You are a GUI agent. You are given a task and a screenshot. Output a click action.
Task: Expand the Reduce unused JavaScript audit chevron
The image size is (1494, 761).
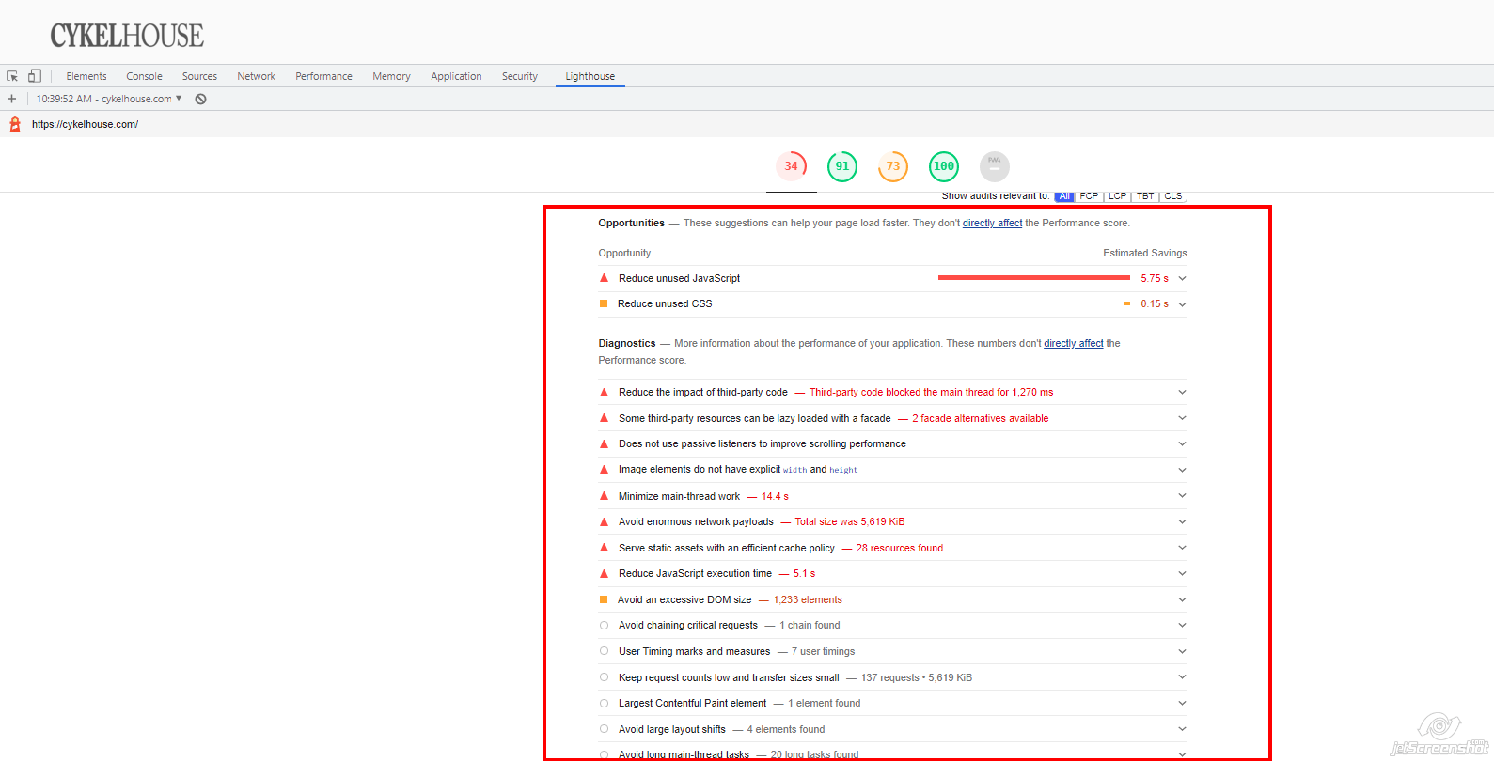tap(1182, 278)
